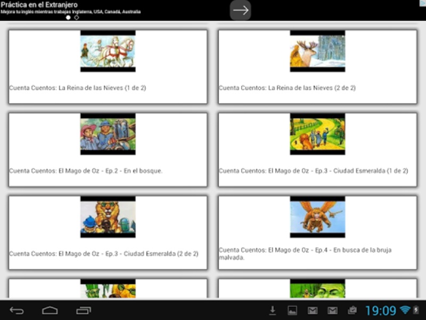Tap ad subtitle 'Mejora tu inglés mientras trabajas'
The width and height of the screenshot is (426, 320).
(x=36, y=12)
